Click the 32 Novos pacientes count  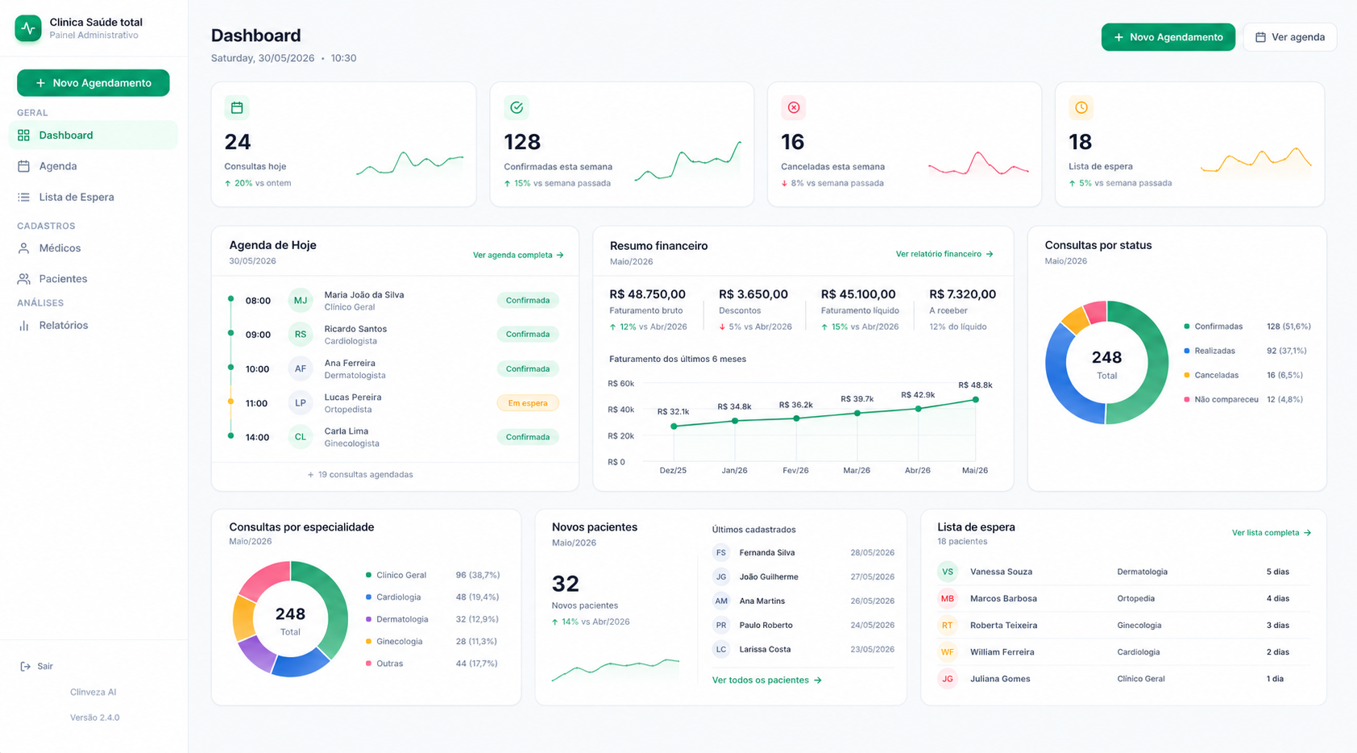click(x=566, y=584)
